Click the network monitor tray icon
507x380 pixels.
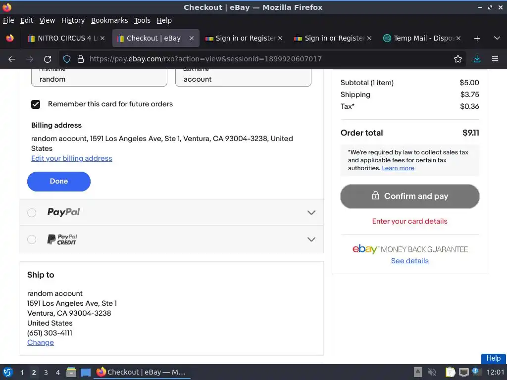[x=463, y=372]
